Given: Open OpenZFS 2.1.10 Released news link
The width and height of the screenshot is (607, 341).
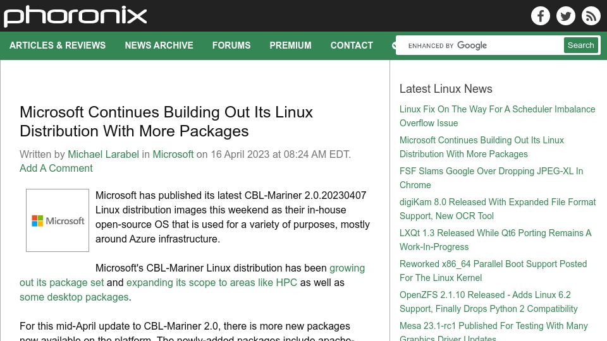Looking at the screenshot, I should point(489,302).
